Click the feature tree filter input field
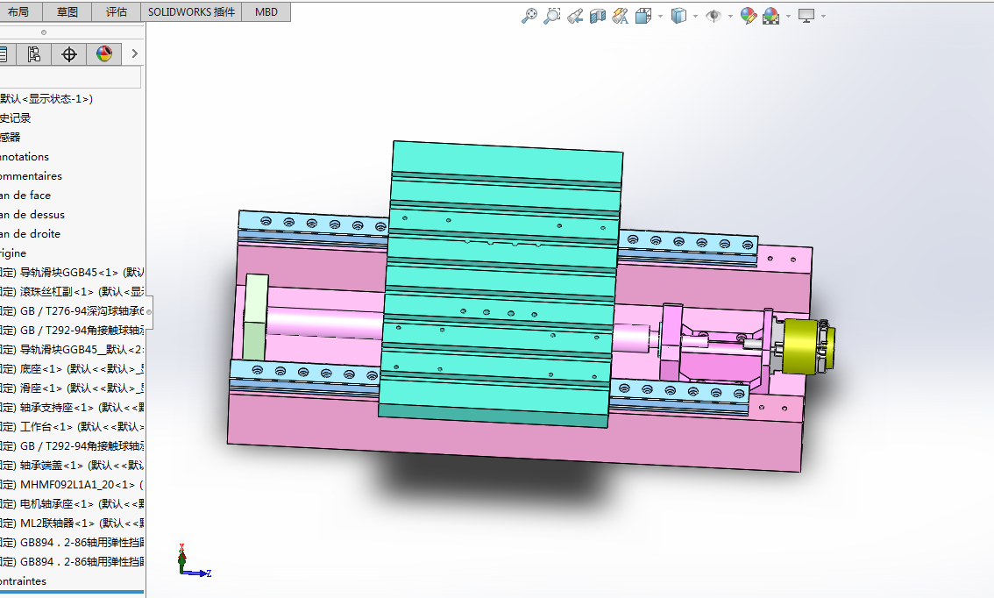This screenshot has width=994, height=598. 70,78
